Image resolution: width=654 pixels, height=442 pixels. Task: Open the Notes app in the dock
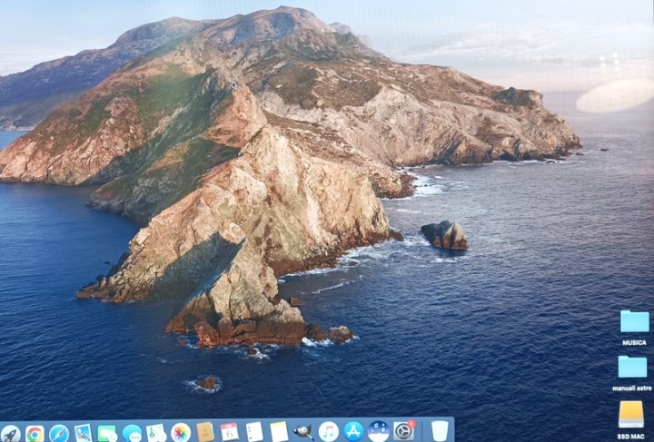[279, 432]
